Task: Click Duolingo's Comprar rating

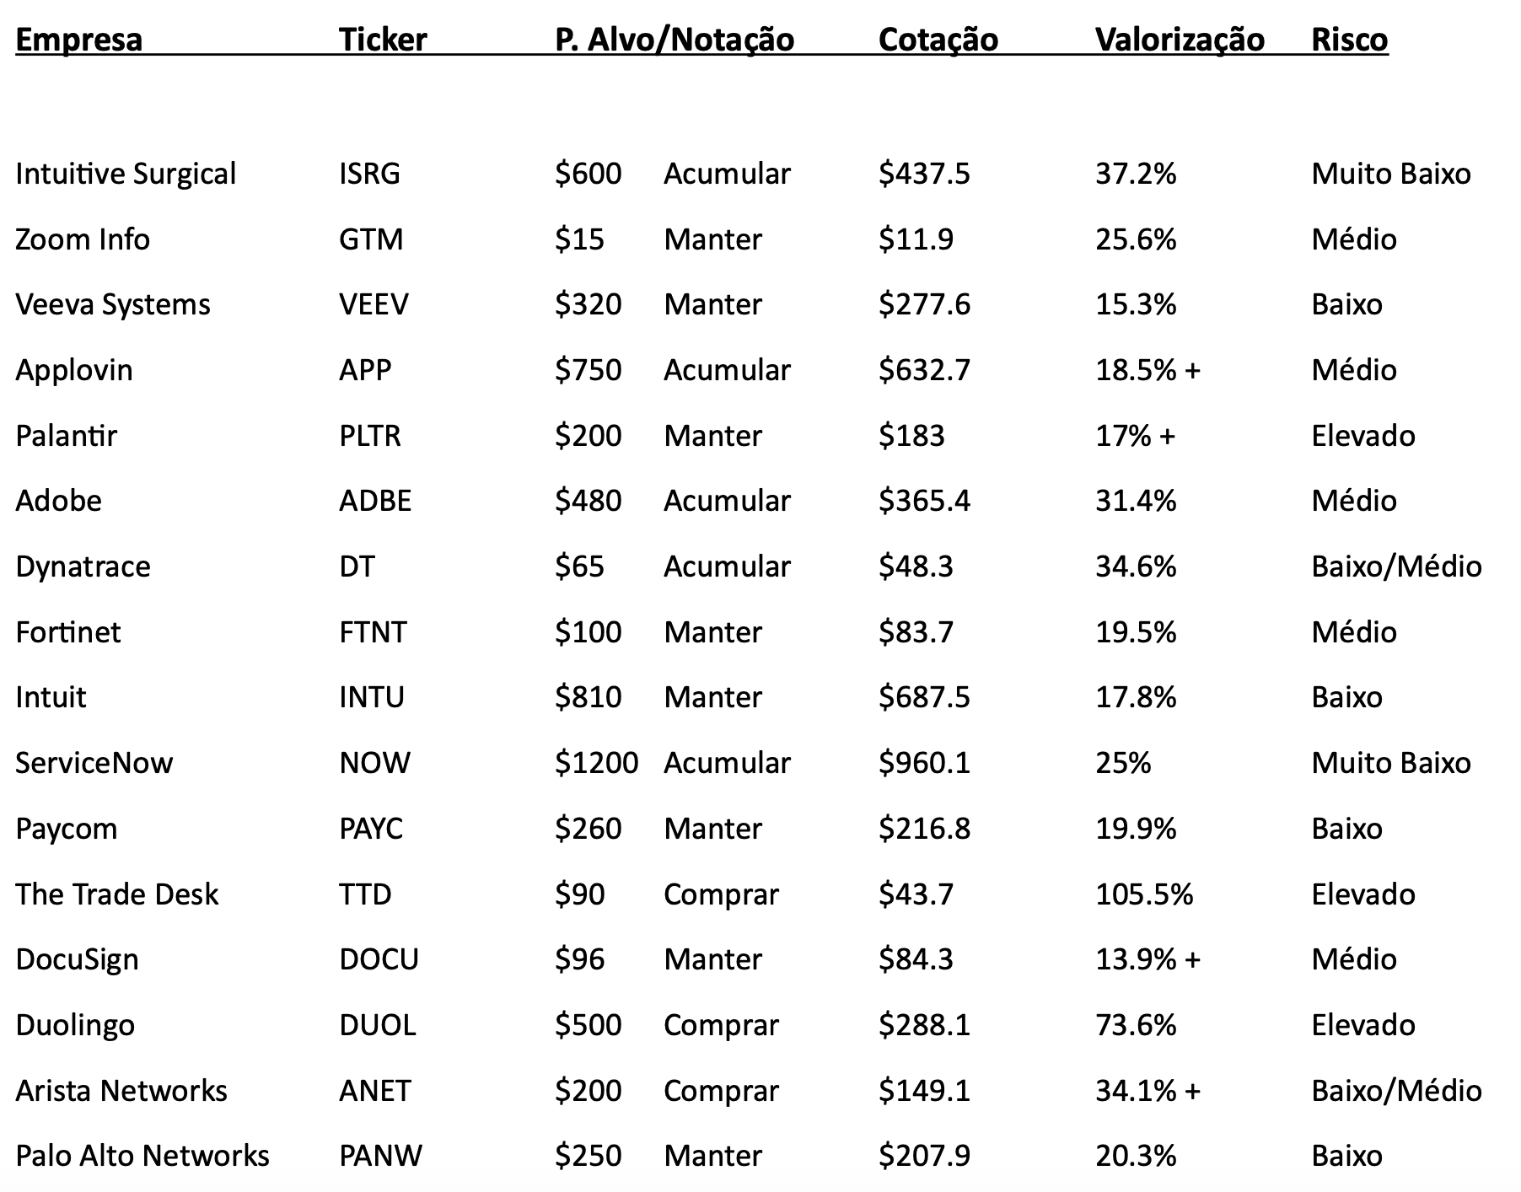Action: [x=721, y=1025]
